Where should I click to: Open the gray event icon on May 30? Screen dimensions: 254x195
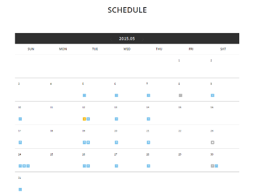point(212,166)
